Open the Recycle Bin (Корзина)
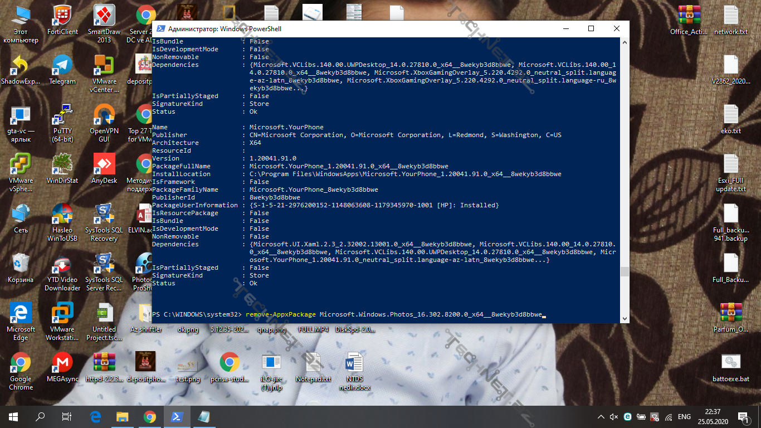 tap(21, 264)
